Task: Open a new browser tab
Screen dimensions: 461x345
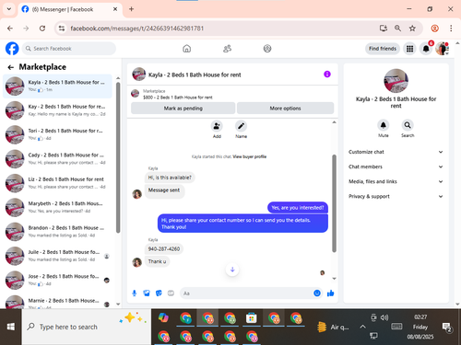Action: pyautogui.click(x=131, y=9)
